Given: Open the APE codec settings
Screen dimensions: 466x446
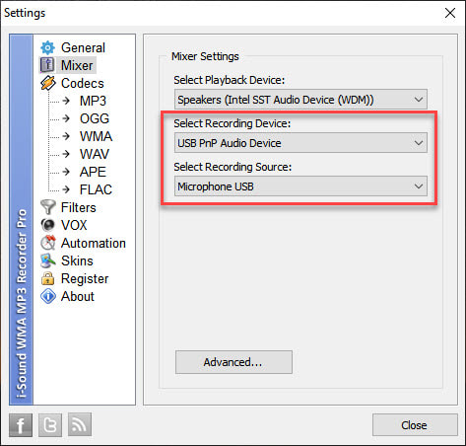Looking at the screenshot, I should tap(93, 172).
